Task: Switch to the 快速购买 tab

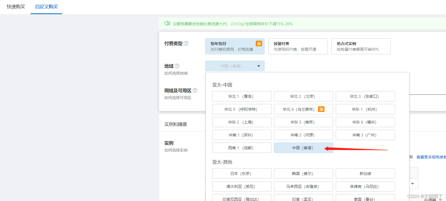Action: [16, 7]
